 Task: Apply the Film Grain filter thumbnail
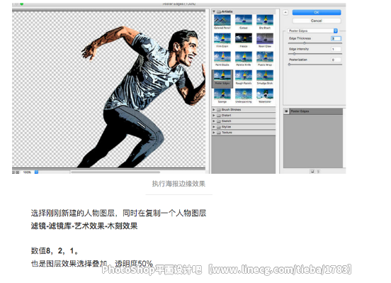[222, 40]
